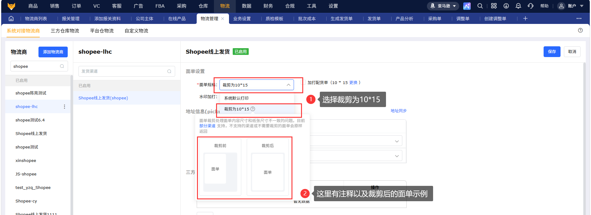Open the 报关管理 page tab
591x215 pixels.
(70, 19)
